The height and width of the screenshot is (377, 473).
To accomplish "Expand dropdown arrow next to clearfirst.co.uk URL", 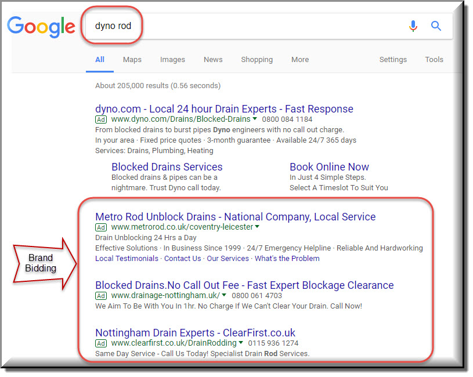I will click(x=241, y=343).
